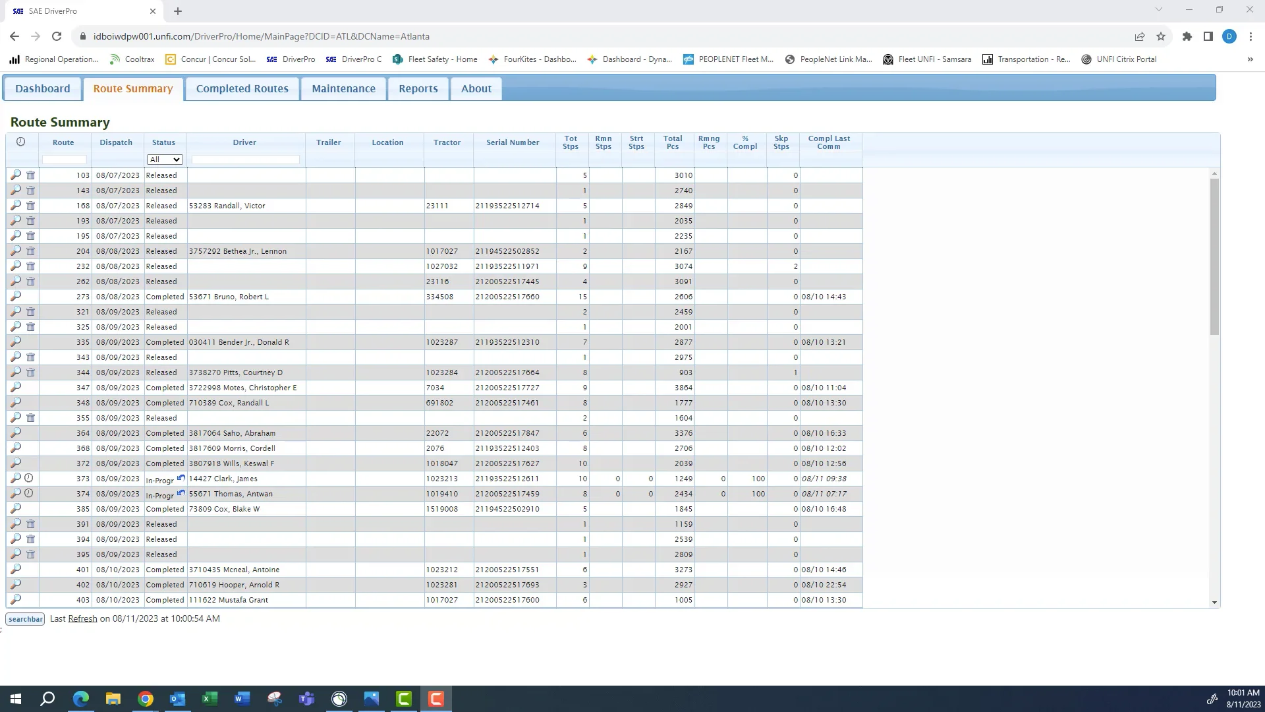Click the Refresh link below table
Image resolution: width=1265 pixels, height=712 pixels.
(x=82, y=618)
